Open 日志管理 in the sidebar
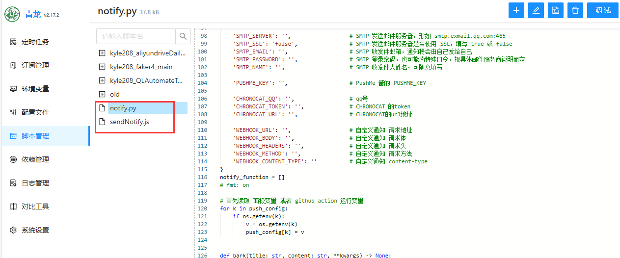The width and height of the screenshot is (620, 258). point(35,183)
